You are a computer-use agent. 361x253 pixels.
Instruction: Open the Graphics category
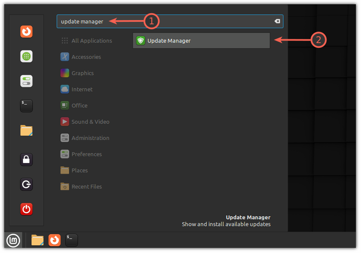pyautogui.click(x=78, y=73)
